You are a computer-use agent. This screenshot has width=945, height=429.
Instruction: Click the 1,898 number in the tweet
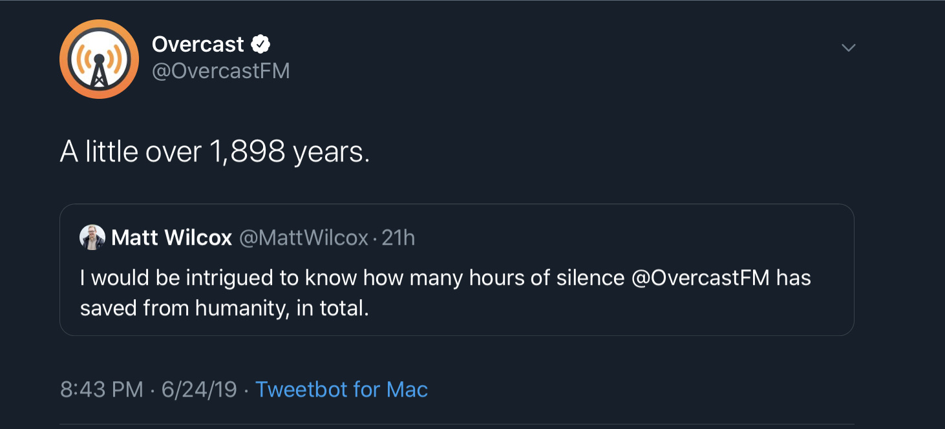[x=248, y=152]
